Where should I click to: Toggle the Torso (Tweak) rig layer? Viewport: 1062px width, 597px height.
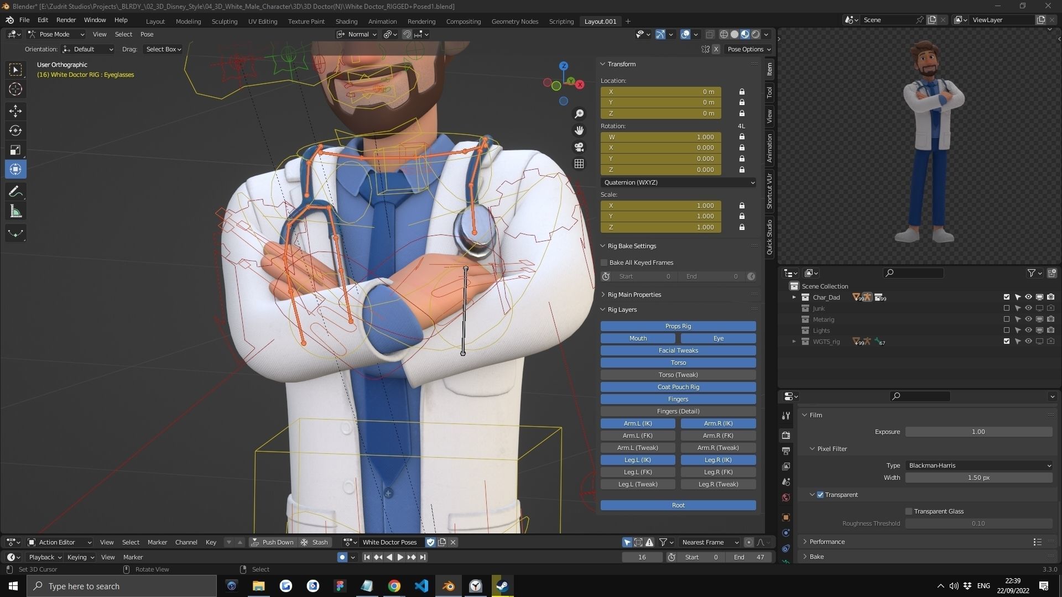(678, 375)
